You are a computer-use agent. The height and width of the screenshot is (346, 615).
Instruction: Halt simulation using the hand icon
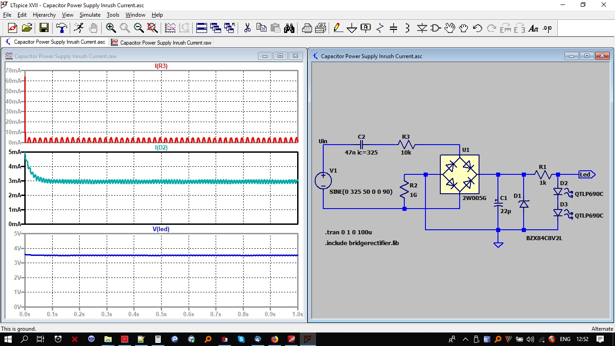pos(93,28)
